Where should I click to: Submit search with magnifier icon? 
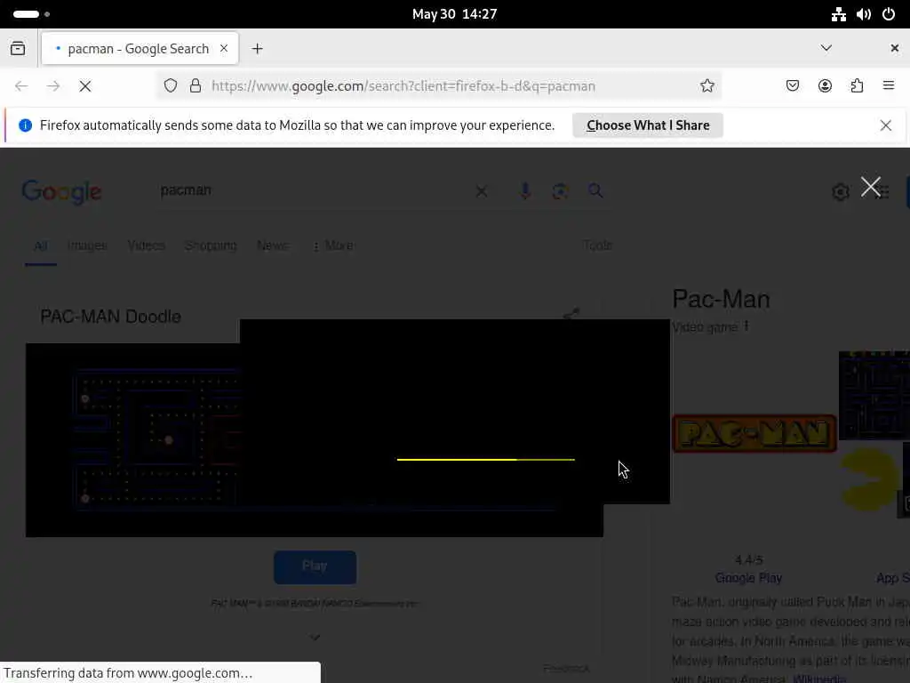[x=595, y=190]
